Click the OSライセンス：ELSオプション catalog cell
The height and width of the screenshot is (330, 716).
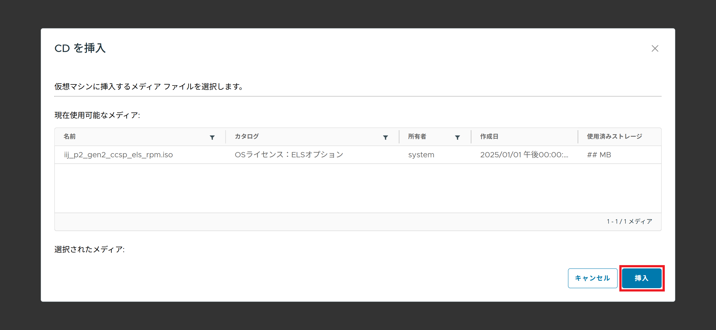pos(289,155)
